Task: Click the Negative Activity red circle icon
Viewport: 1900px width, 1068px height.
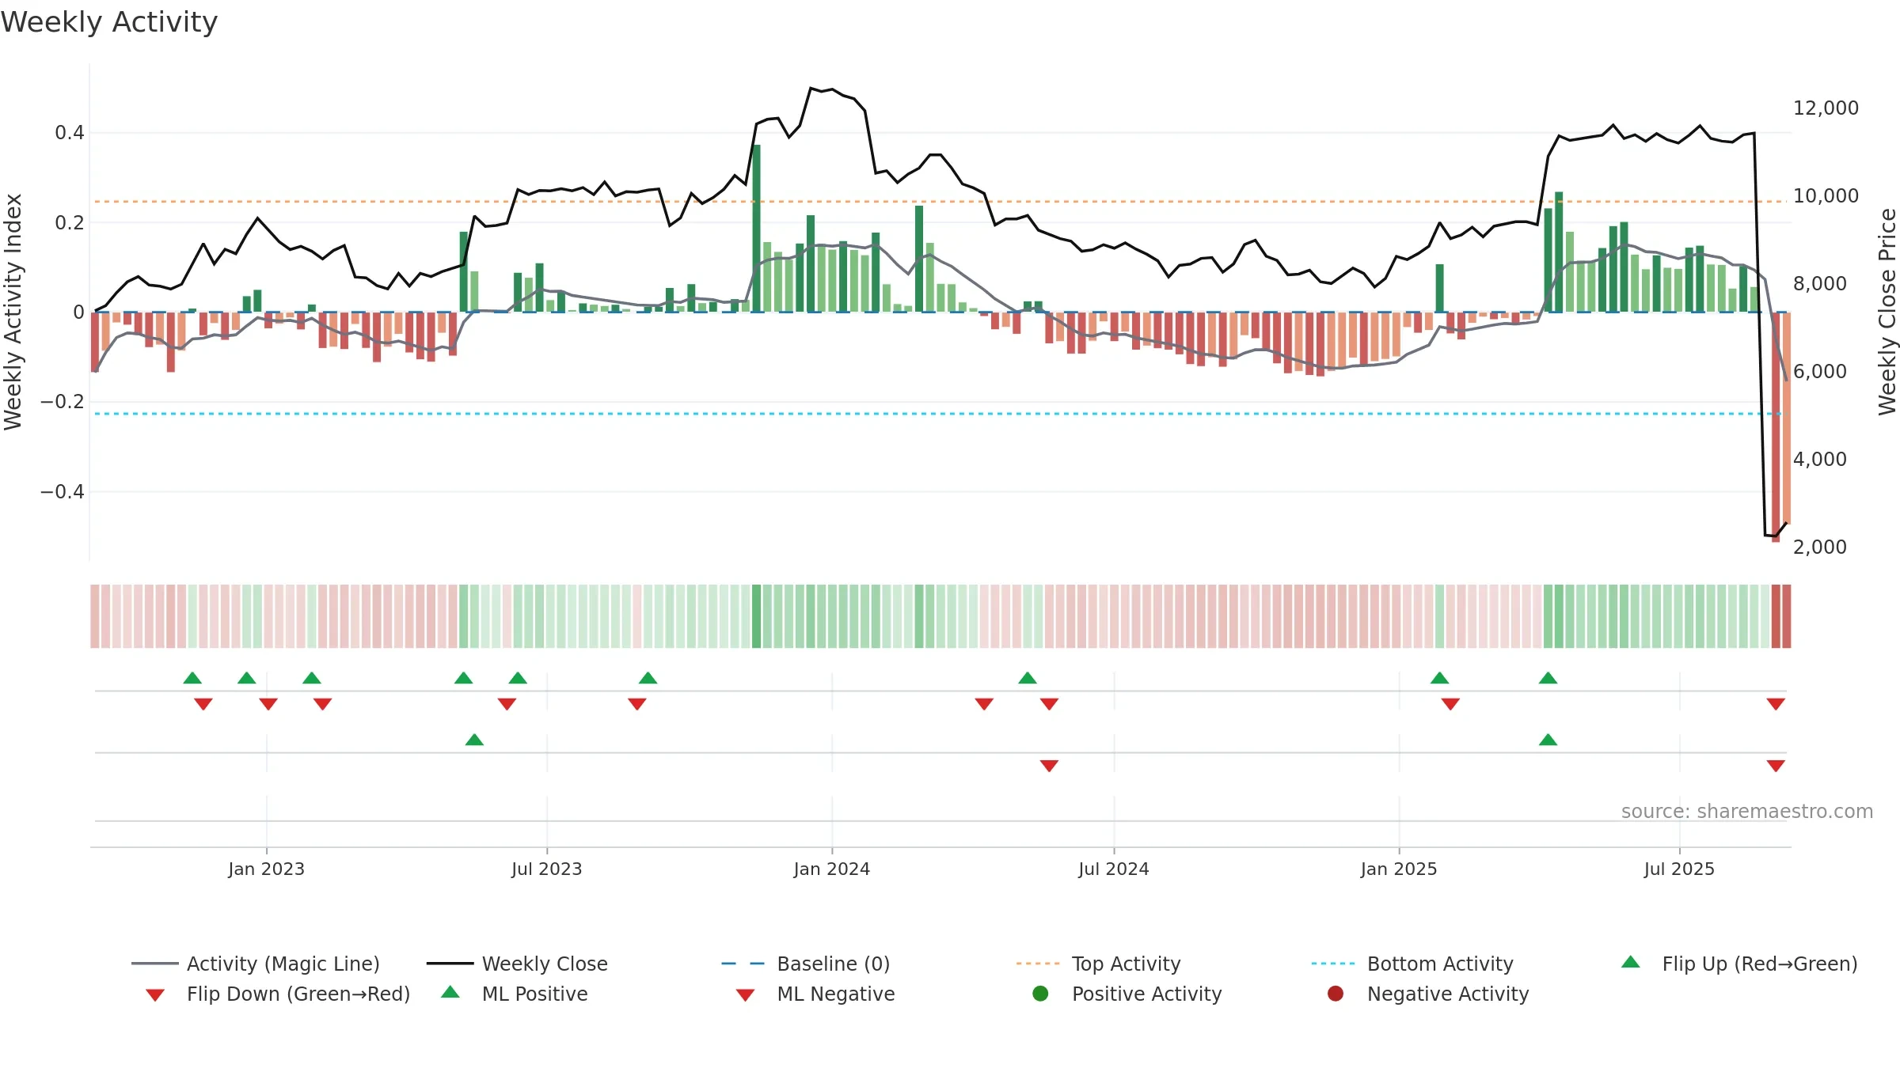Action: [x=1336, y=994]
